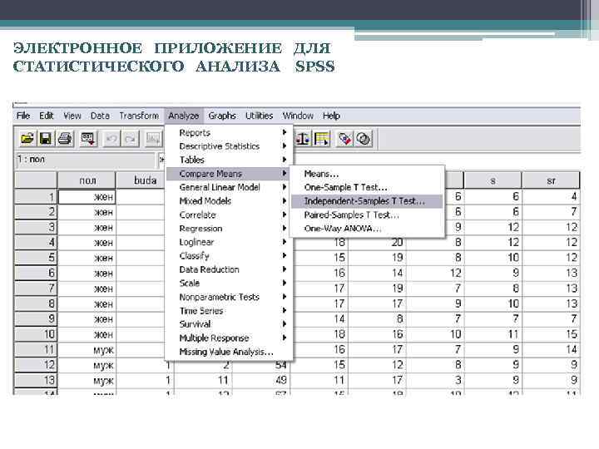Open the Graphs menu
Screen dimensions: 599x449
pyautogui.click(x=222, y=116)
